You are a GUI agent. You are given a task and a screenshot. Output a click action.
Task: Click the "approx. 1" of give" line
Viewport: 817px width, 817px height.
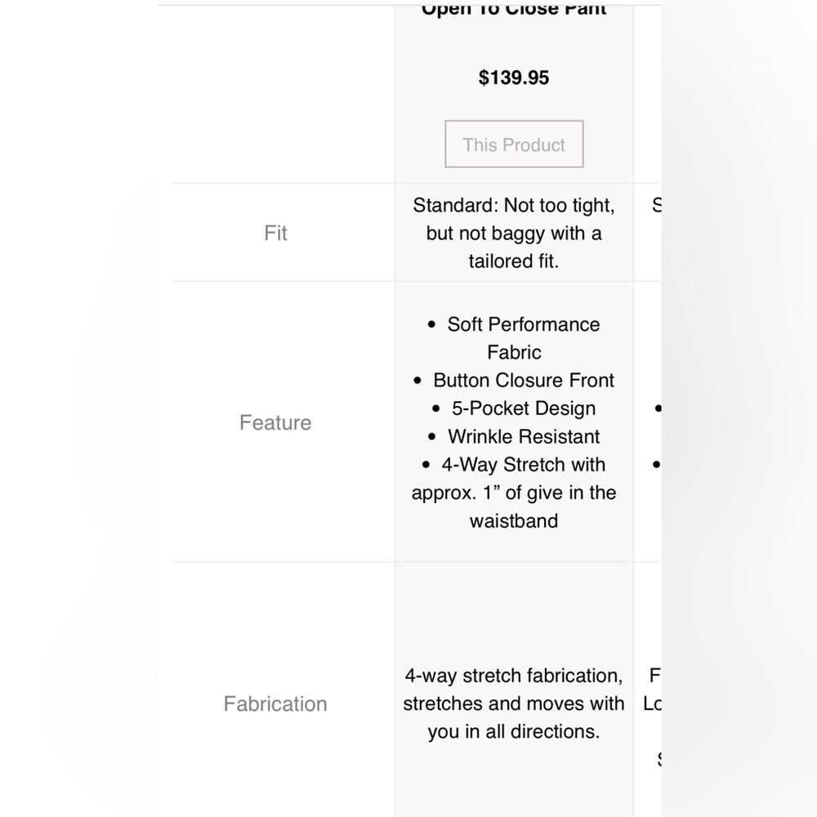click(x=514, y=493)
